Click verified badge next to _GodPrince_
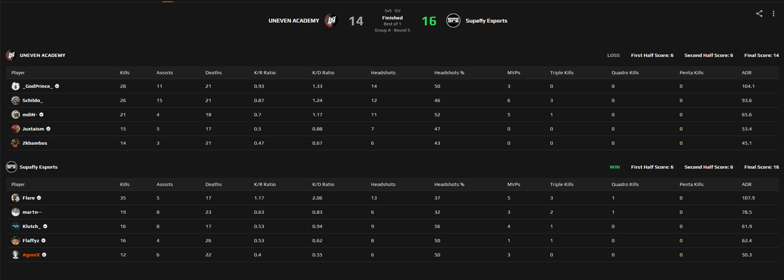The image size is (784, 280). [57, 86]
